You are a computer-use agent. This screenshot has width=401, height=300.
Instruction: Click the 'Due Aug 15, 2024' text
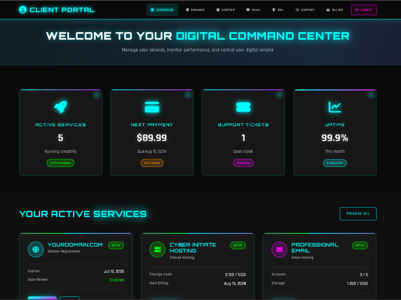pyautogui.click(x=152, y=151)
